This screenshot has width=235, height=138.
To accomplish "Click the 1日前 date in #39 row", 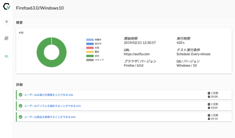I will [x=215, y=104].
